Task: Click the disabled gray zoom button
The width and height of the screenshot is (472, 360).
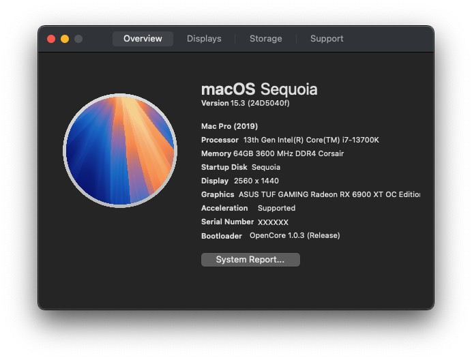Action: 78,39
